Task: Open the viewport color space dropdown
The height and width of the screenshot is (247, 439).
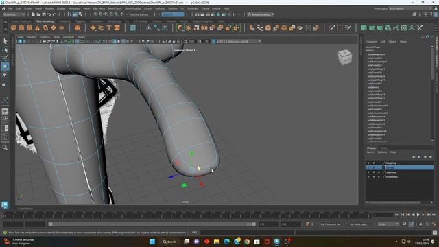Action: coord(238,41)
